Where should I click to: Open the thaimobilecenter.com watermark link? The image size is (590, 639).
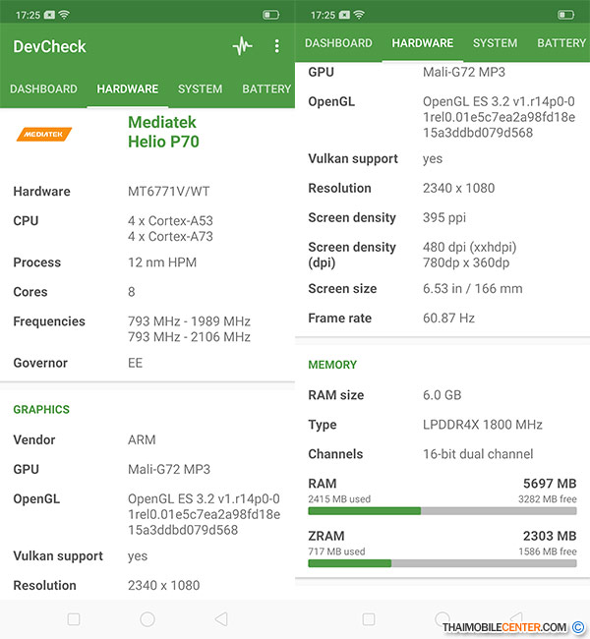click(x=504, y=627)
